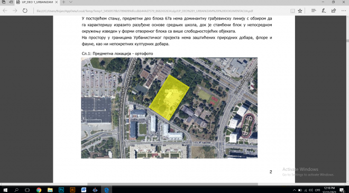Toggle Task View on the taskbar
Screen dimensions: 349x193
(x=27, y=190)
